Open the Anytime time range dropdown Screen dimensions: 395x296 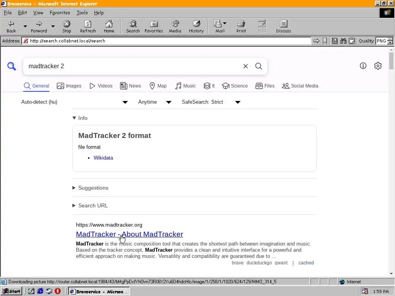pos(155,102)
